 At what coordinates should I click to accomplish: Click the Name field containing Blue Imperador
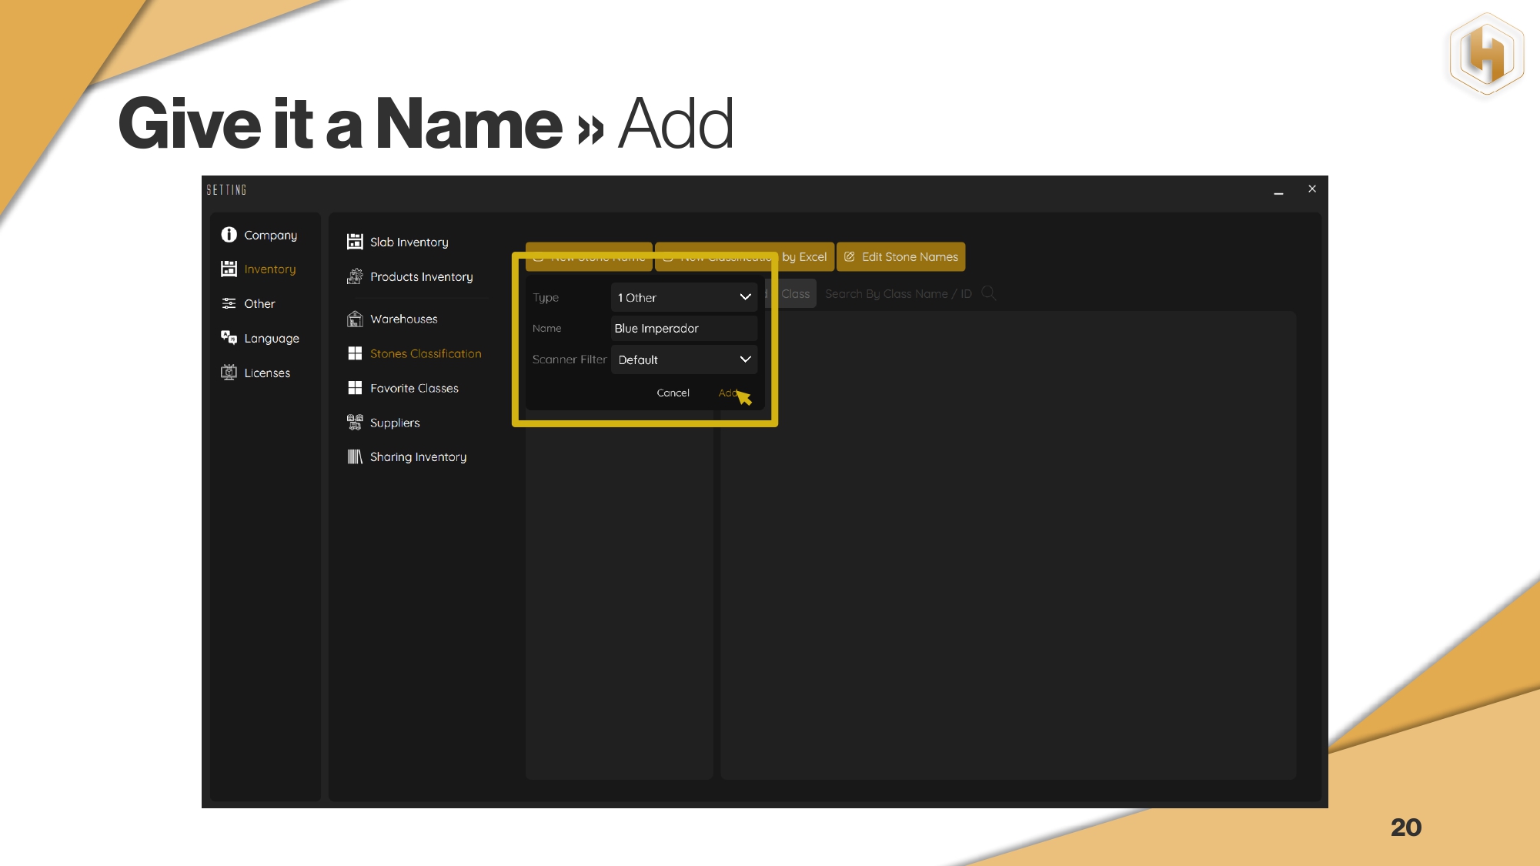(x=683, y=329)
